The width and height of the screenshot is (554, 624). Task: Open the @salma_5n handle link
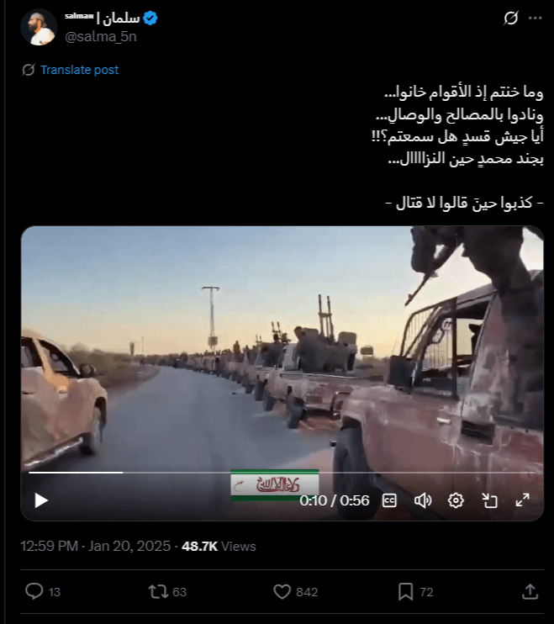click(x=101, y=37)
